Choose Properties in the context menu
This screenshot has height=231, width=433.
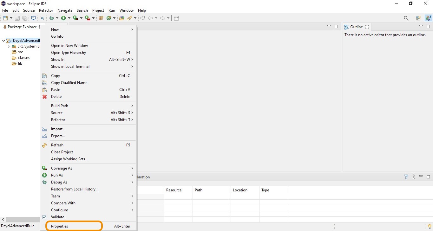88,226
